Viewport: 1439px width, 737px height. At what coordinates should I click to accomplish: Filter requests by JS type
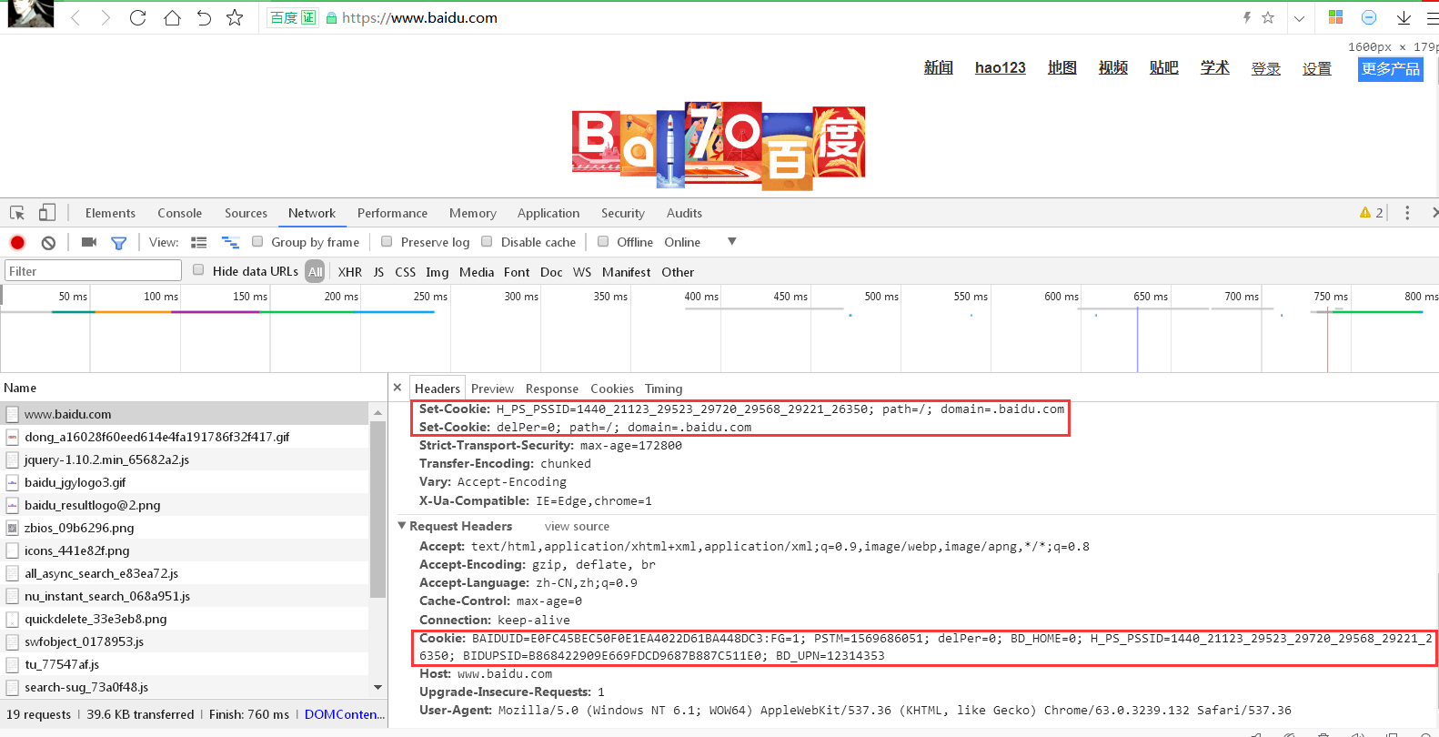(x=378, y=272)
